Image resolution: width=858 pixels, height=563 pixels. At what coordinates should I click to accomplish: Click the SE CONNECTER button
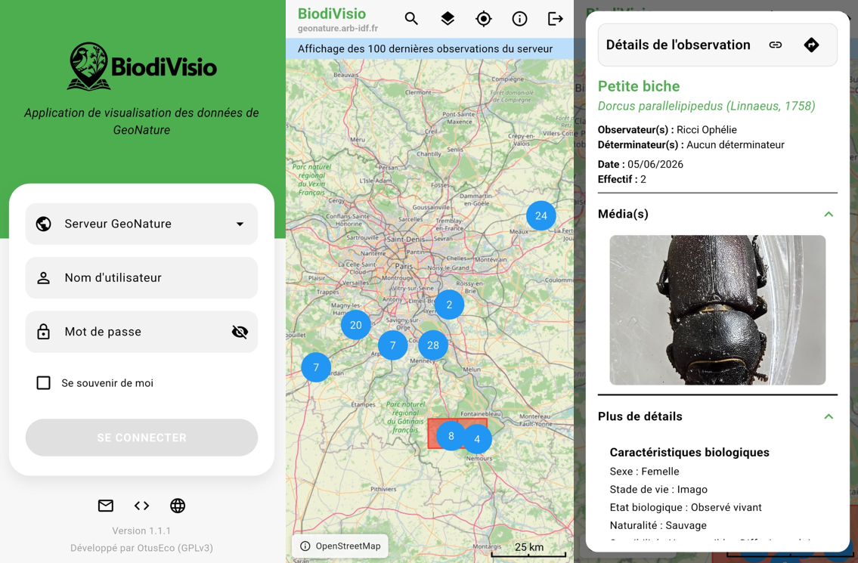point(141,438)
